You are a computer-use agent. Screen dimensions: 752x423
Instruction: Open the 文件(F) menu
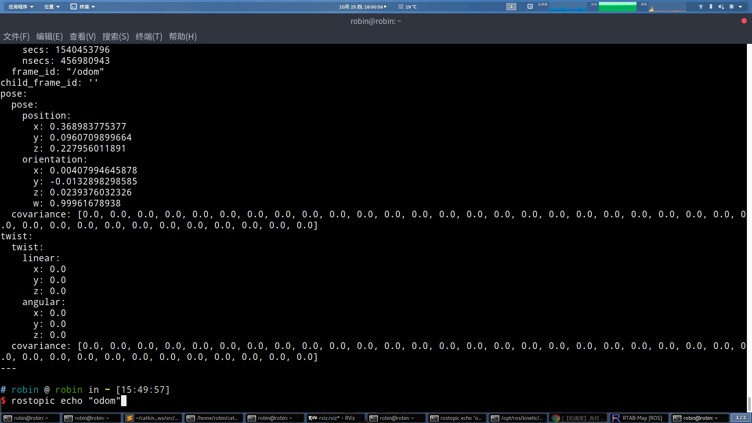coord(16,36)
